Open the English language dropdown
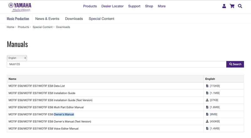 click(17, 58)
